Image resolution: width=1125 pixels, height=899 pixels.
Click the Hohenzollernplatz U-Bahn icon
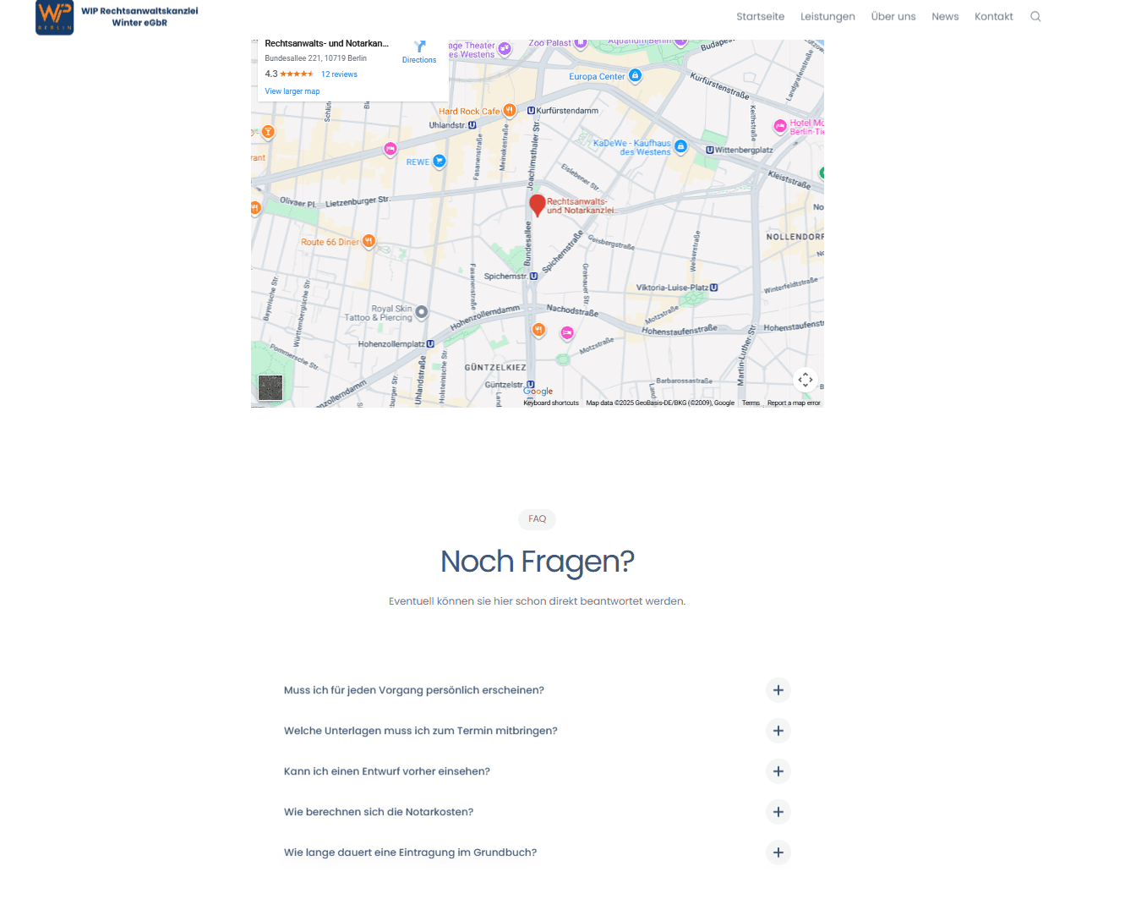click(x=430, y=344)
